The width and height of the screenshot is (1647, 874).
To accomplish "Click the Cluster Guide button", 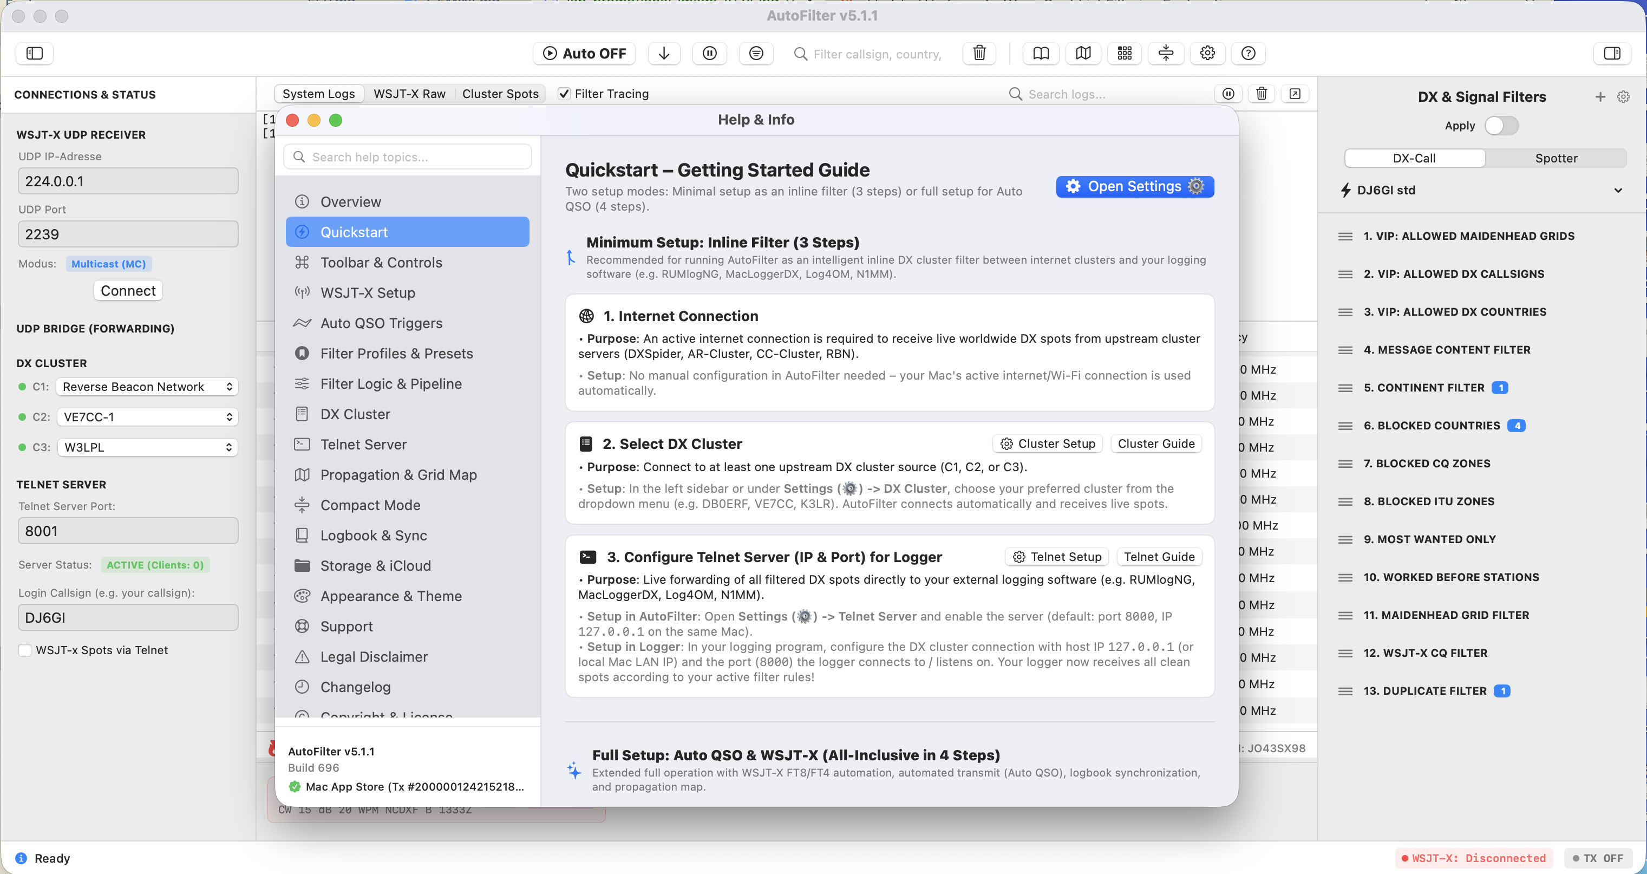I will pos(1156,443).
